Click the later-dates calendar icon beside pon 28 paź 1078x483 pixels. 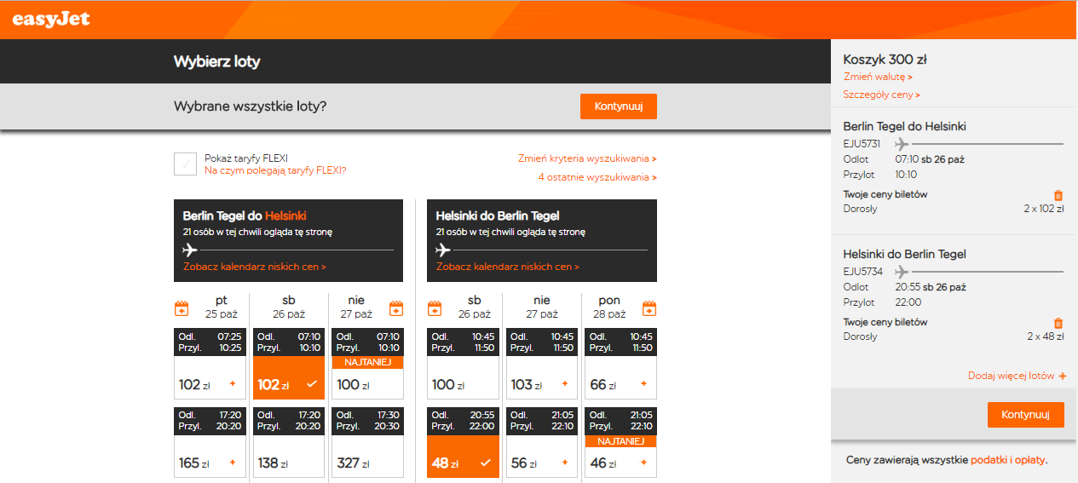649,308
